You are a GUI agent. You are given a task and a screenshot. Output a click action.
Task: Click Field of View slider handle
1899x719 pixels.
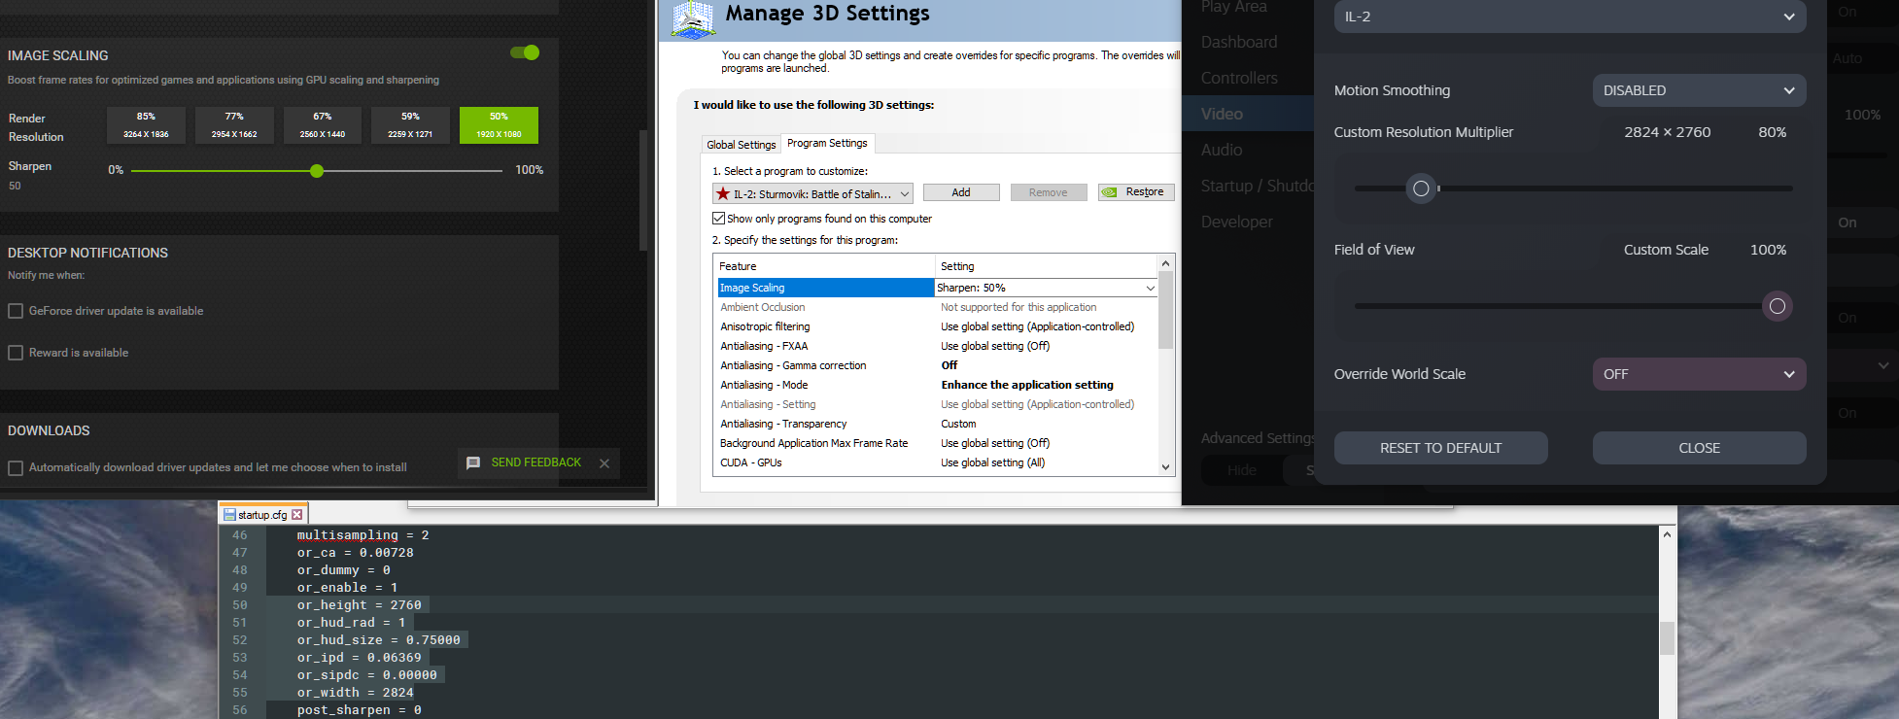[1778, 306]
